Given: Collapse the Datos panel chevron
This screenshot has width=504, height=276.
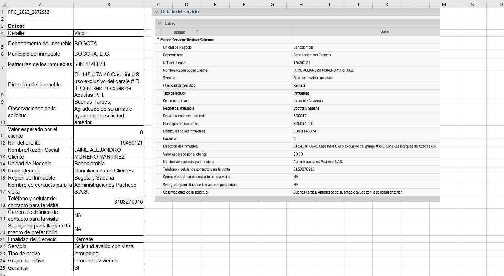Looking at the screenshot, I should 159,24.
